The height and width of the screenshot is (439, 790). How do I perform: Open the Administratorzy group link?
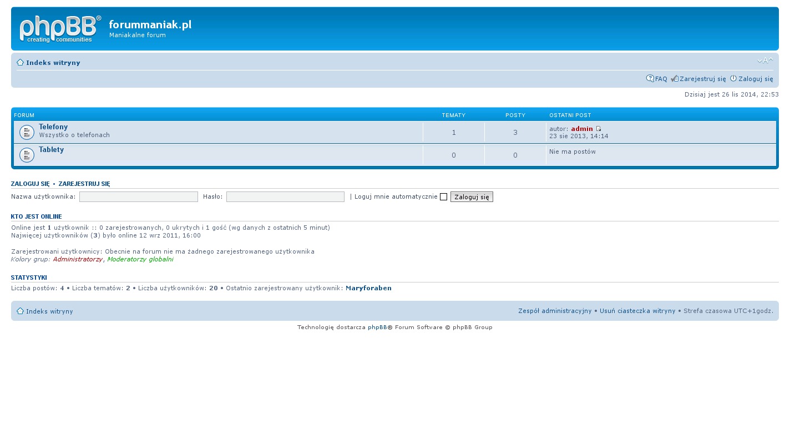coord(78,259)
